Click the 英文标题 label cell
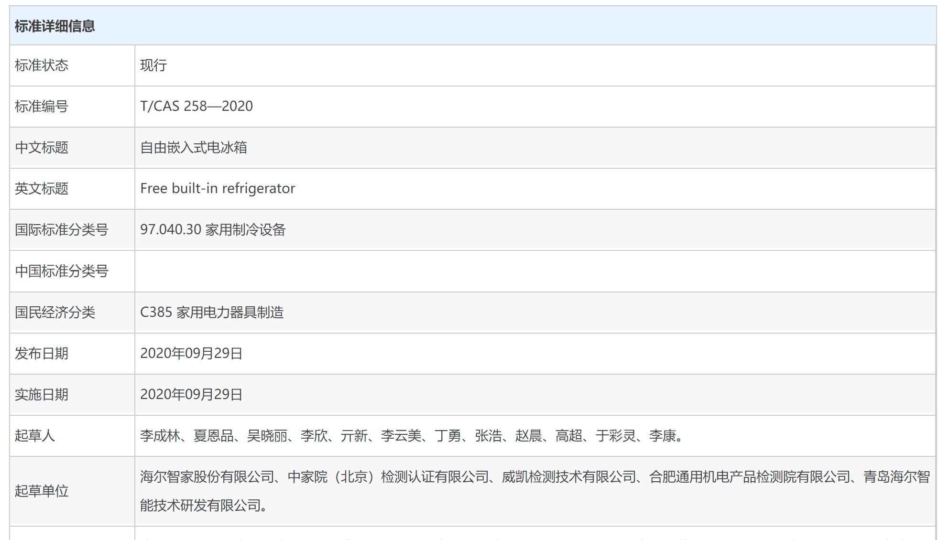 (x=42, y=188)
